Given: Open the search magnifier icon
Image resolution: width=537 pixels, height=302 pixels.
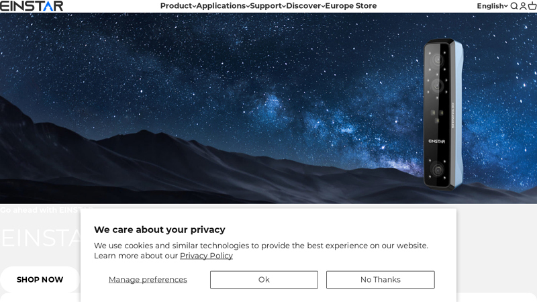Looking at the screenshot, I should 514,6.
